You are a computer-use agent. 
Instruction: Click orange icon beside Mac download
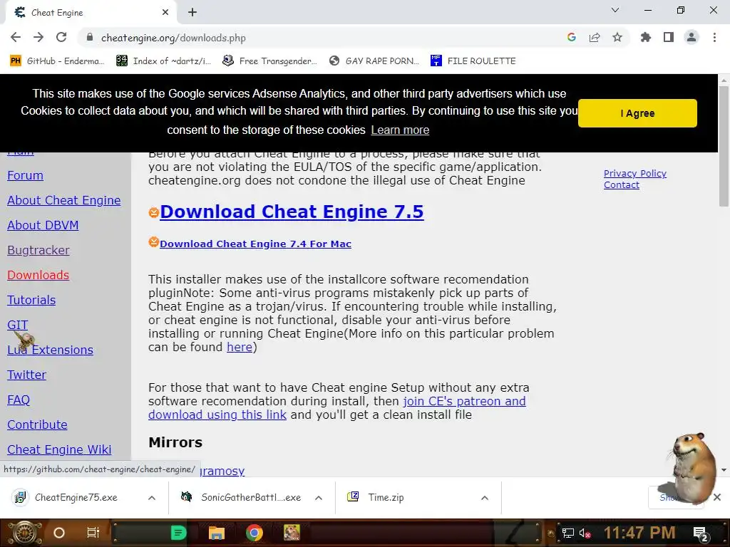154,242
